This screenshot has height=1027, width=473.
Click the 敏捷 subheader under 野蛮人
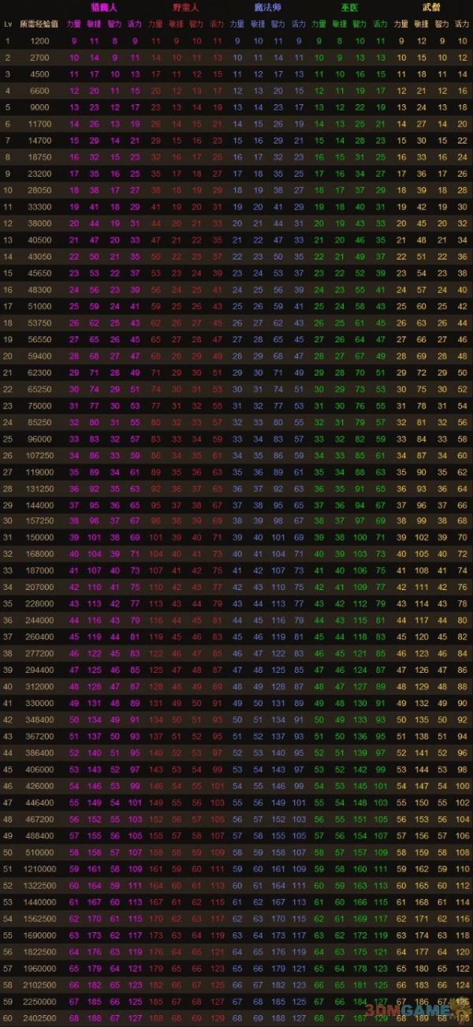pyautogui.click(x=176, y=24)
